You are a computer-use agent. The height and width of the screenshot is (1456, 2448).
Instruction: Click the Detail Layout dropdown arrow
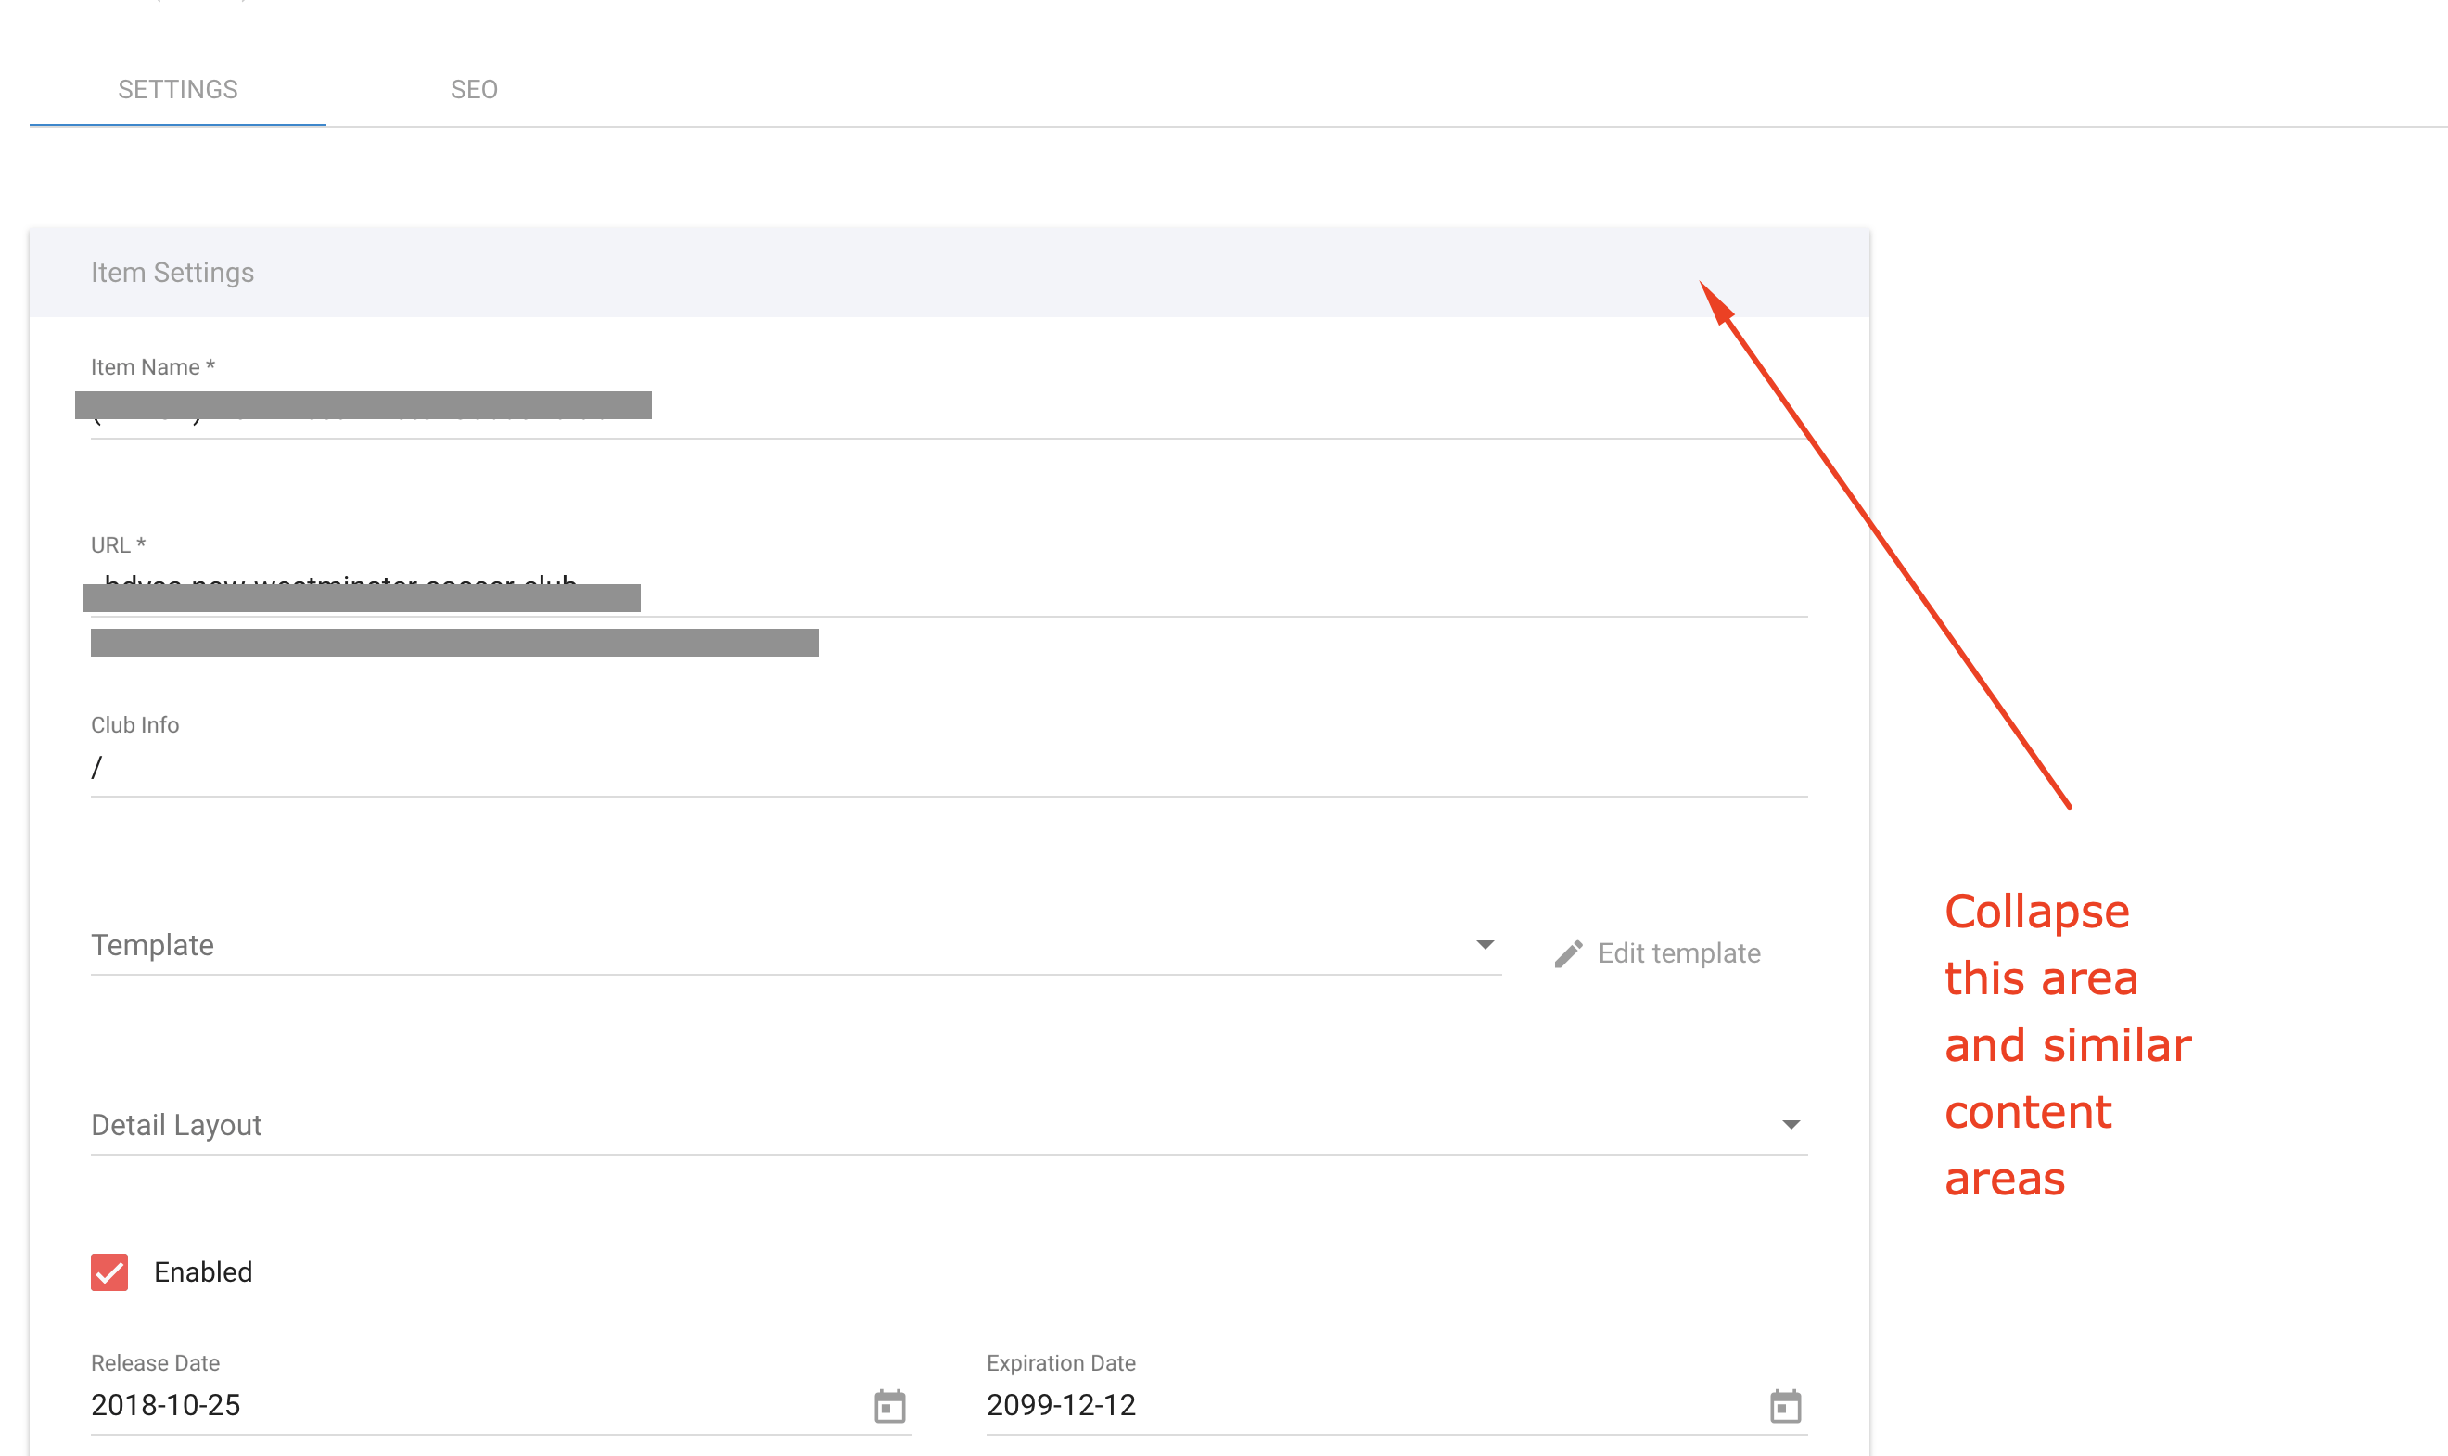[1791, 1124]
